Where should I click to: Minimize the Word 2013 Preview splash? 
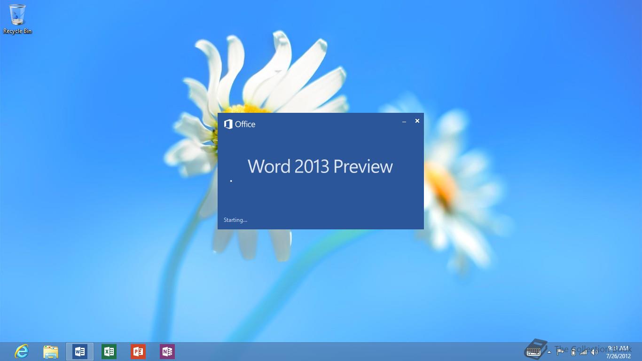(x=404, y=121)
